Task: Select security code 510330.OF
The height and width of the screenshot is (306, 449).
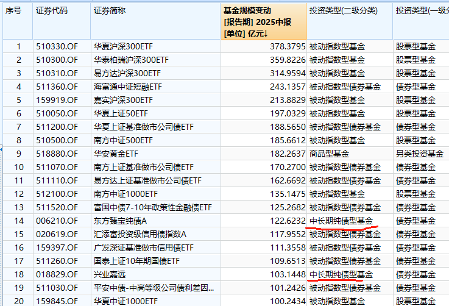Action: click(57, 46)
